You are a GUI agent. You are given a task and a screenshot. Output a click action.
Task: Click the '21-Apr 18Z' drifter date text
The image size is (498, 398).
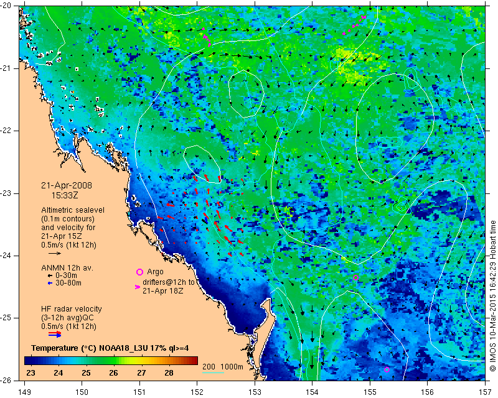coord(162,290)
